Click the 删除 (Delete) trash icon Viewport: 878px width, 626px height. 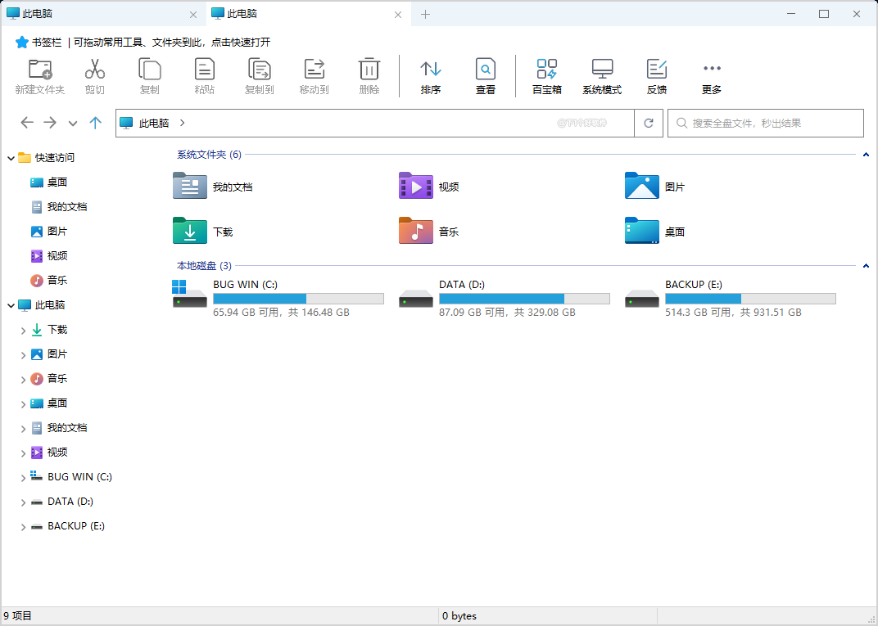coord(369,75)
